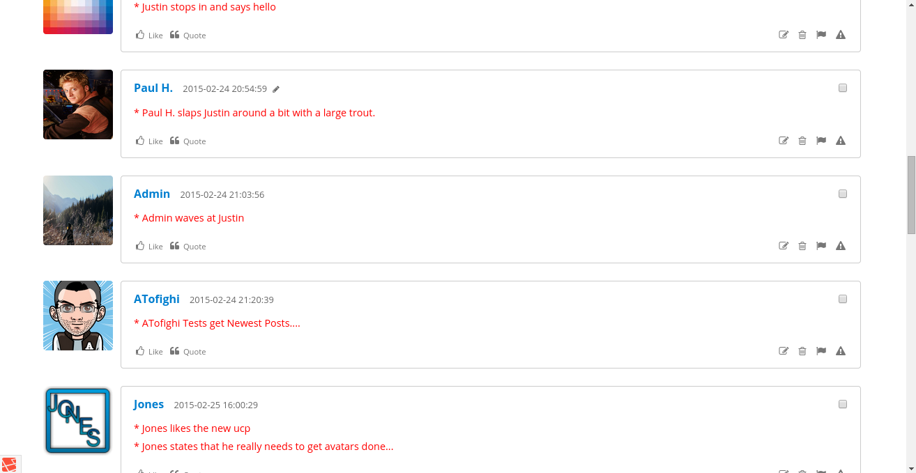Screen dimensions: 916x473
Task: Tick the checkbox on Admin's post
Action: click(x=843, y=194)
